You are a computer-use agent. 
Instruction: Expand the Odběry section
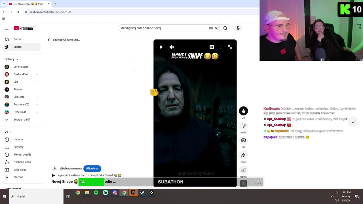coord(11,59)
